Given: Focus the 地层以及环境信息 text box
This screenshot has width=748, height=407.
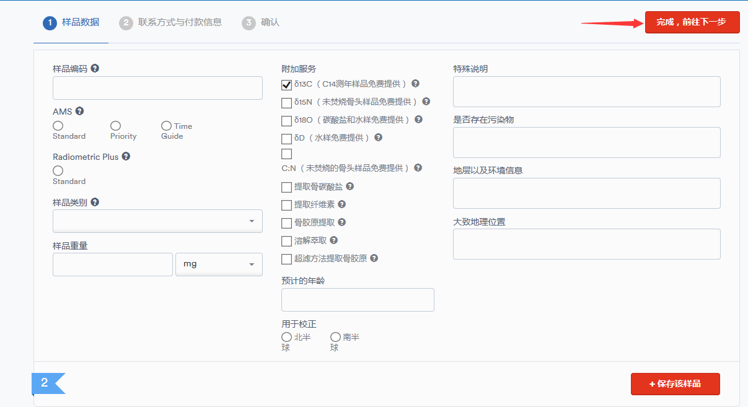Looking at the screenshot, I should click(587, 193).
